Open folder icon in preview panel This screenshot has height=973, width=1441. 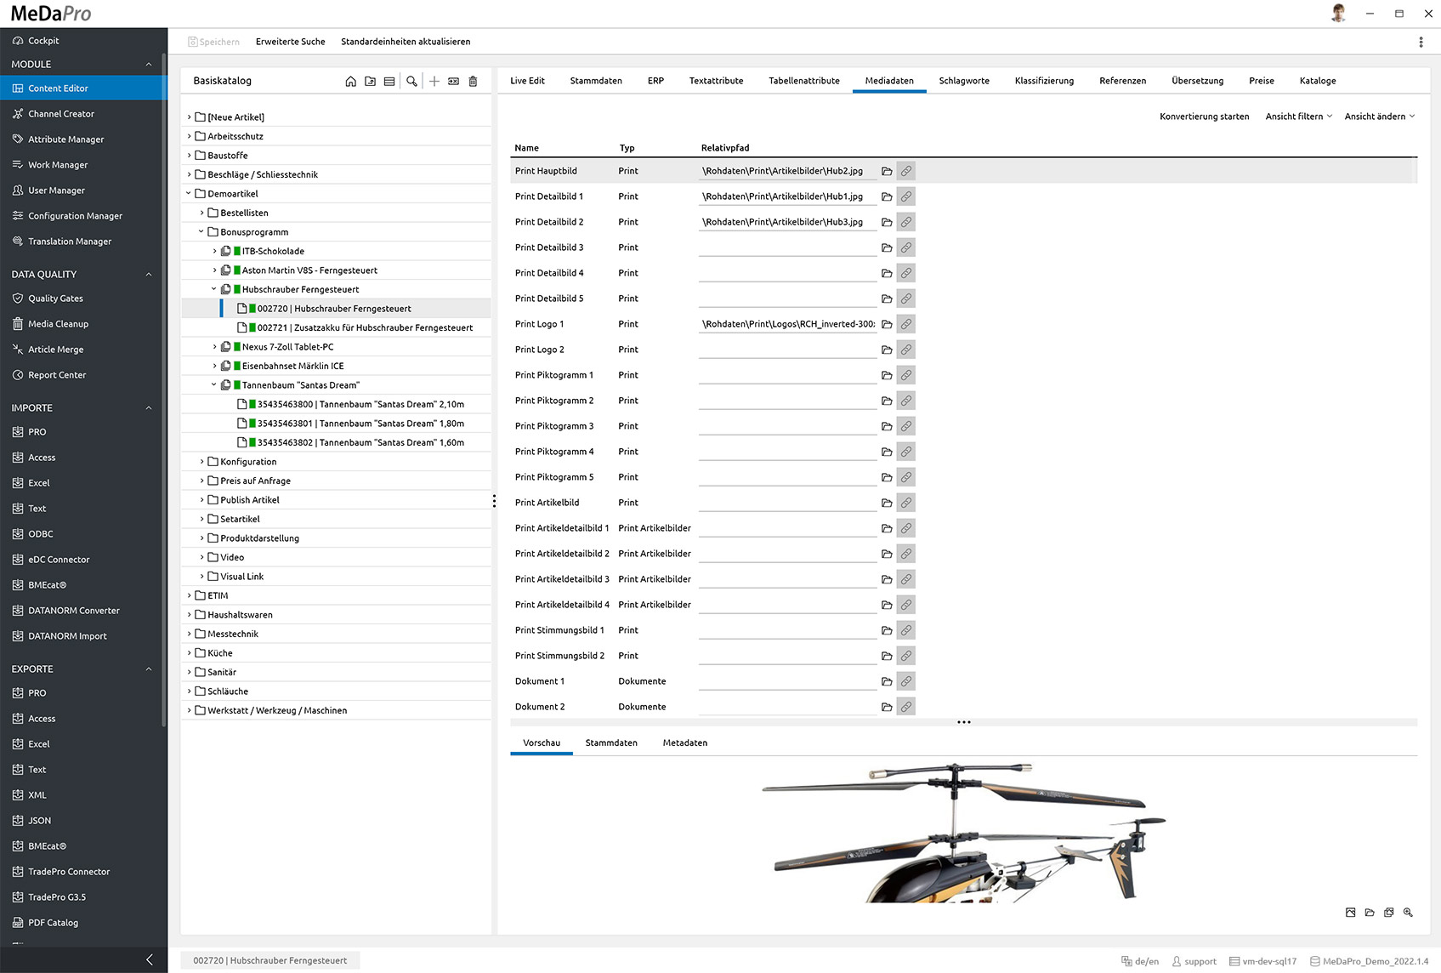pyautogui.click(x=1370, y=913)
